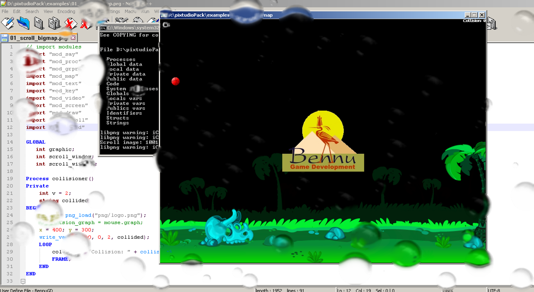Click the import "mod_screen" line

(x=57, y=105)
